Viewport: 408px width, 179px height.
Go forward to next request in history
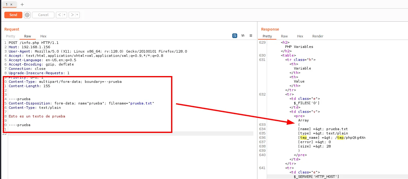pos(72,15)
